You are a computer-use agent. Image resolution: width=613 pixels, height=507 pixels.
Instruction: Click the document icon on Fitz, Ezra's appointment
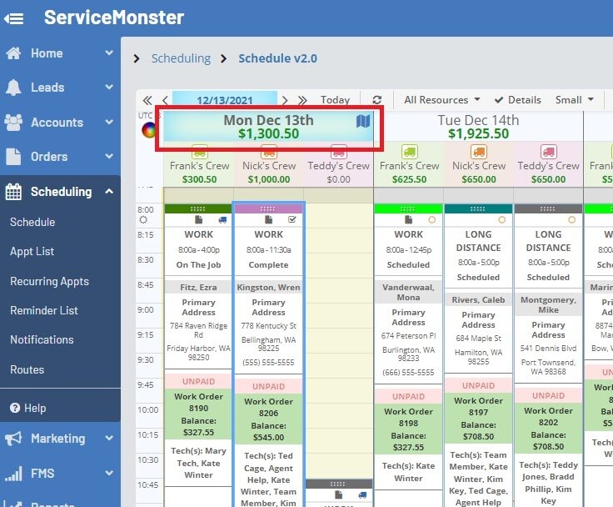tap(199, 219)
